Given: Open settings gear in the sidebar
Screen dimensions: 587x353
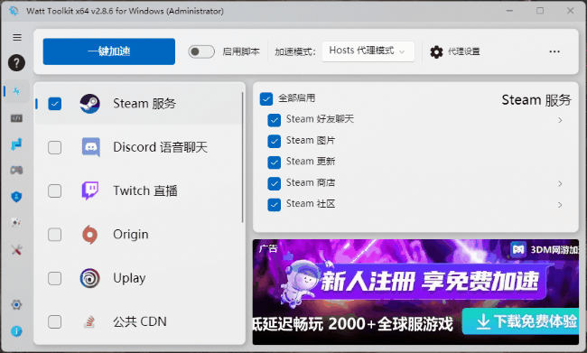Looking at the screenshot, I should pyautogui.click(x=16, y=305).
